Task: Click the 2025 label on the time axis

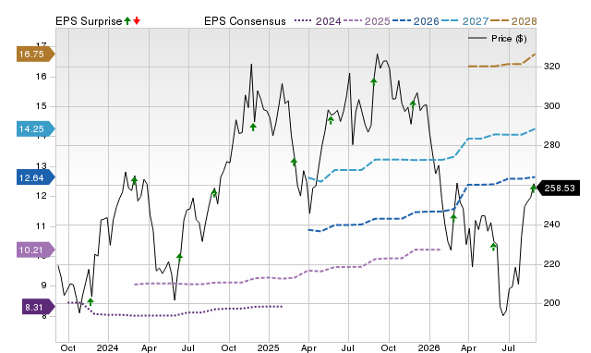Action: click(x=268, y=348)
